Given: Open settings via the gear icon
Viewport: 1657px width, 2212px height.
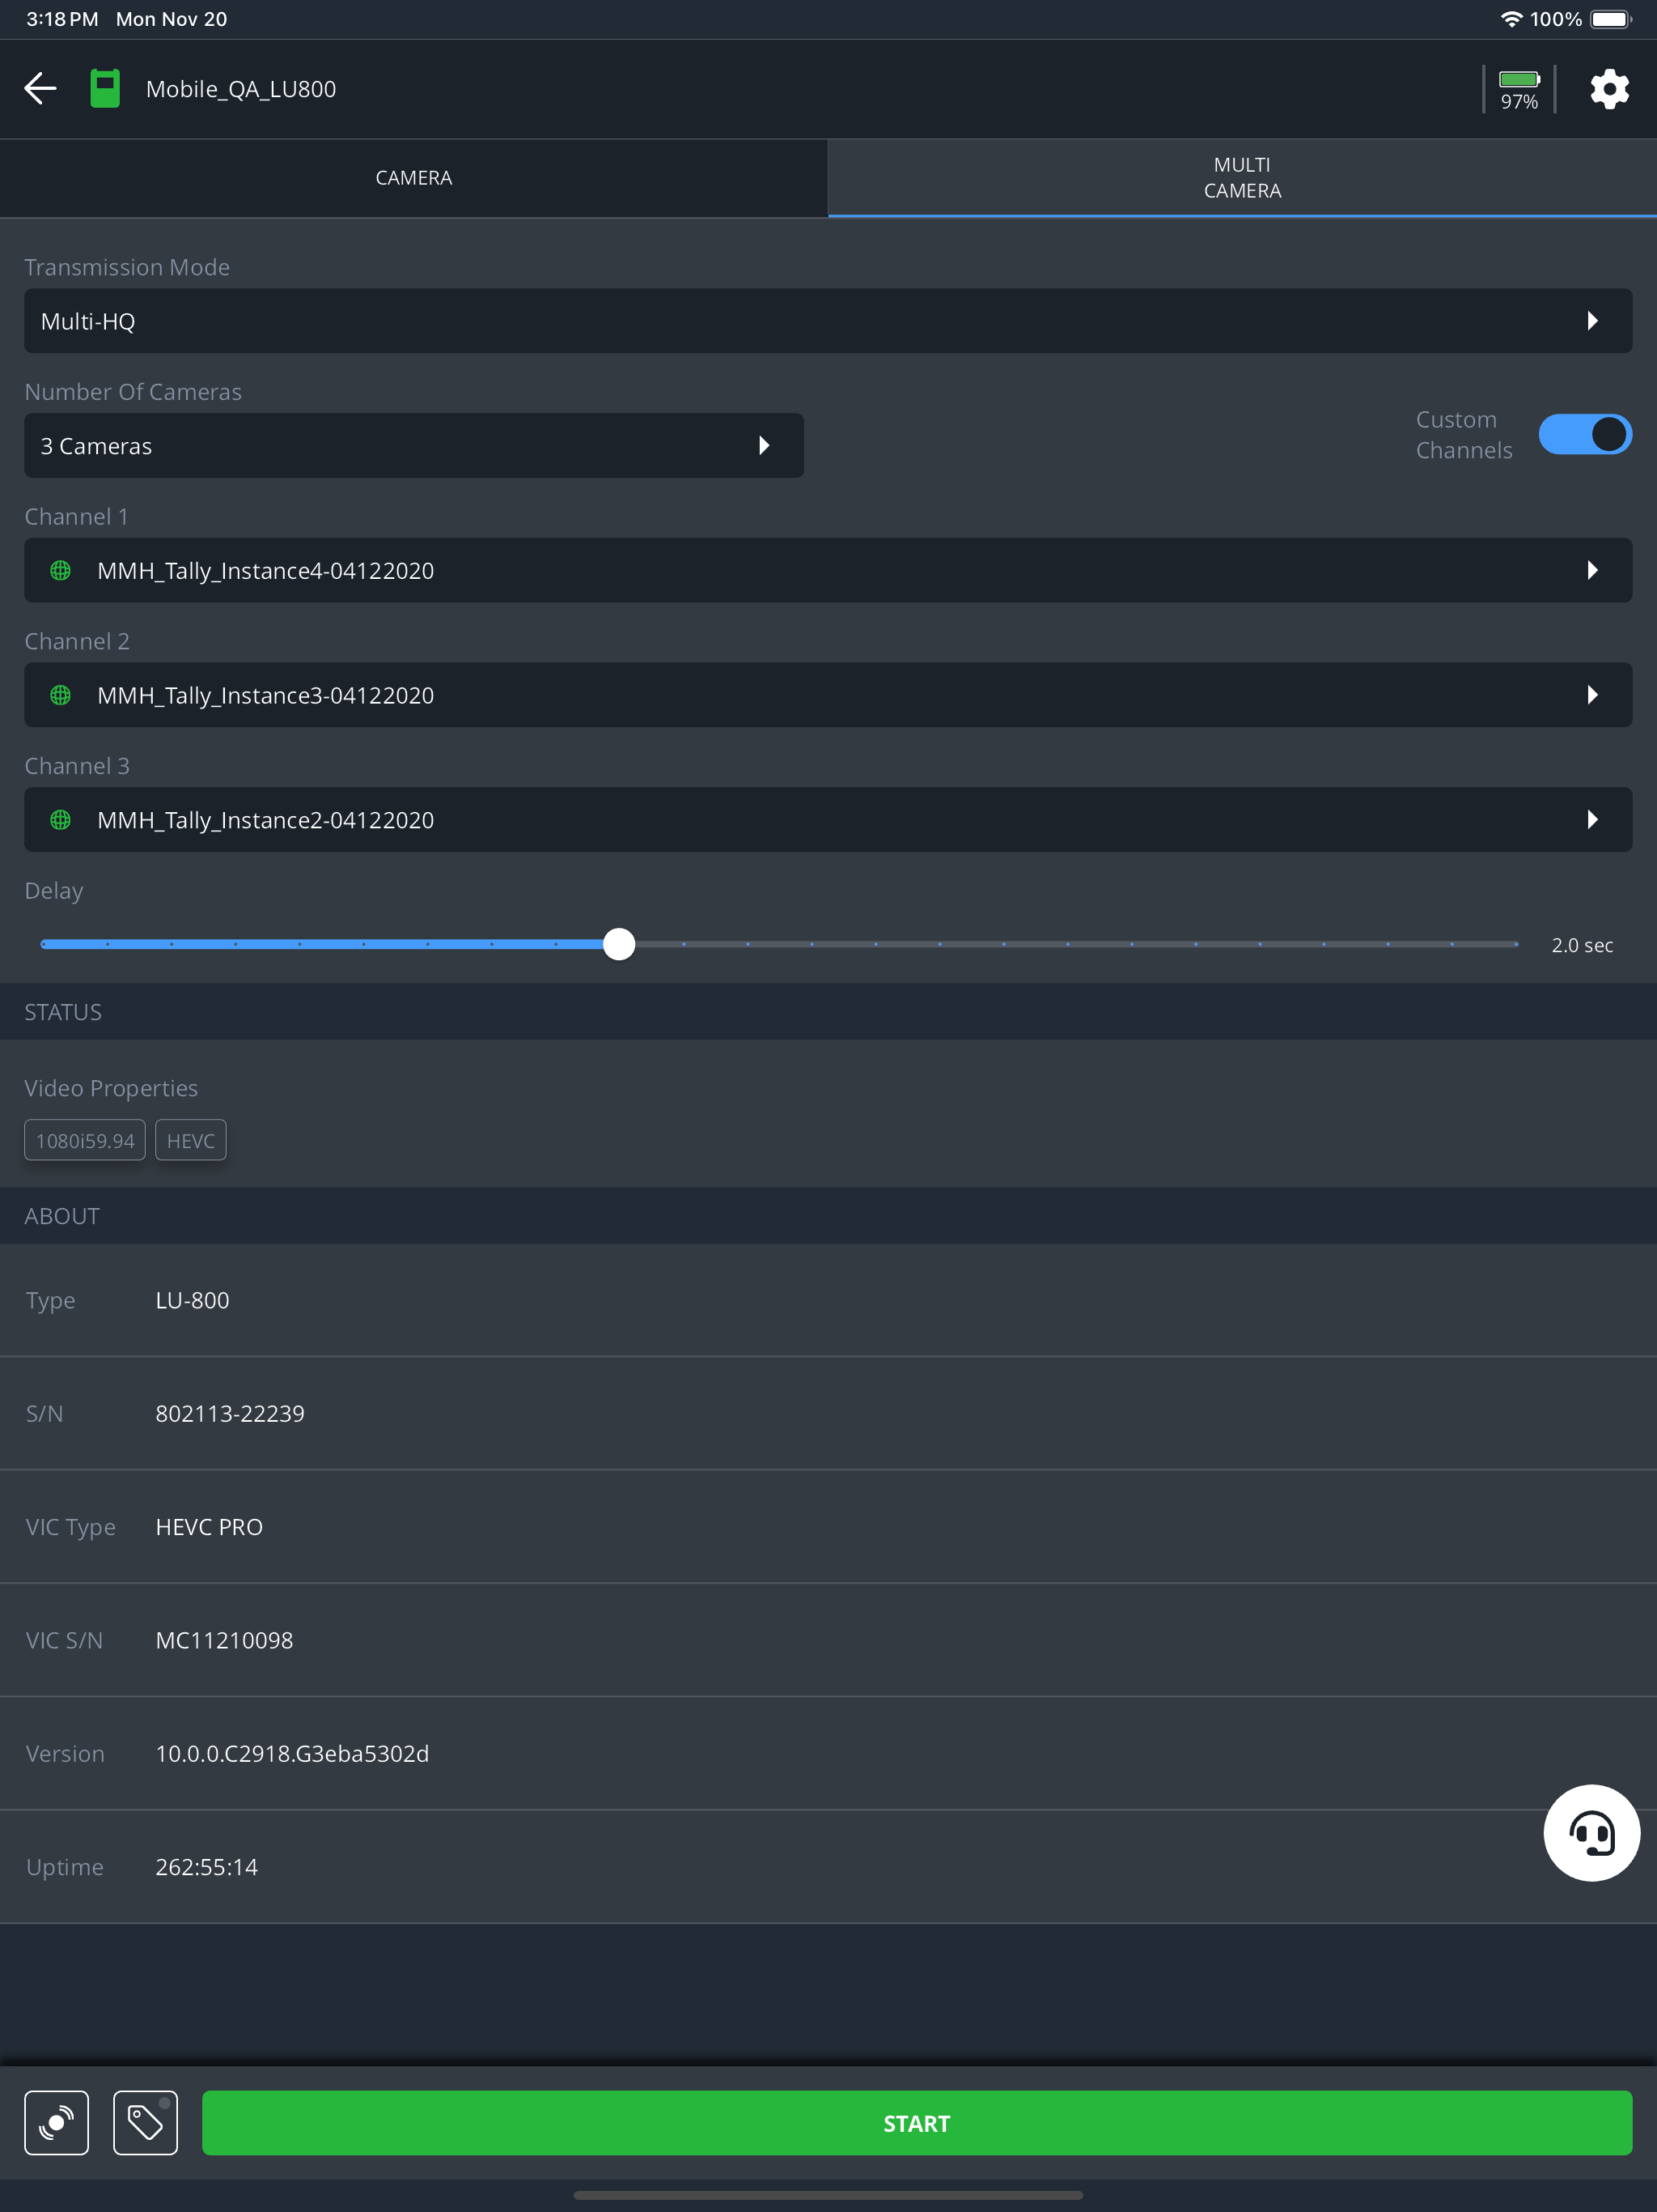Looking at the screenshot, I should click(x=1609, y=89).
